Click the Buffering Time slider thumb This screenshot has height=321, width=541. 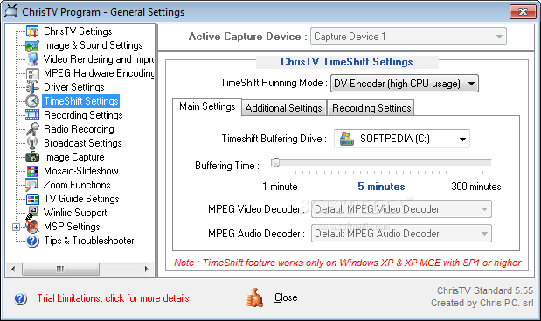point(275,162)
